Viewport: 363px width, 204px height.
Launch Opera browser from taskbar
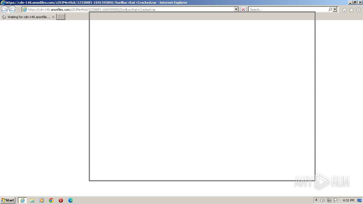[x=61, y=200]
